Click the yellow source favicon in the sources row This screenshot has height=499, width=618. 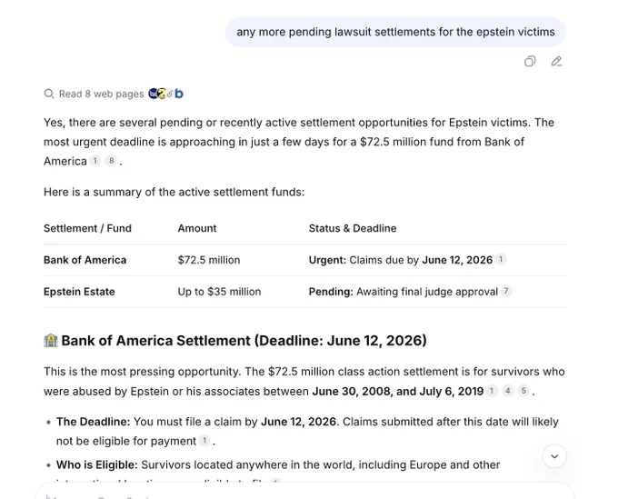click(x=162, y=94)
